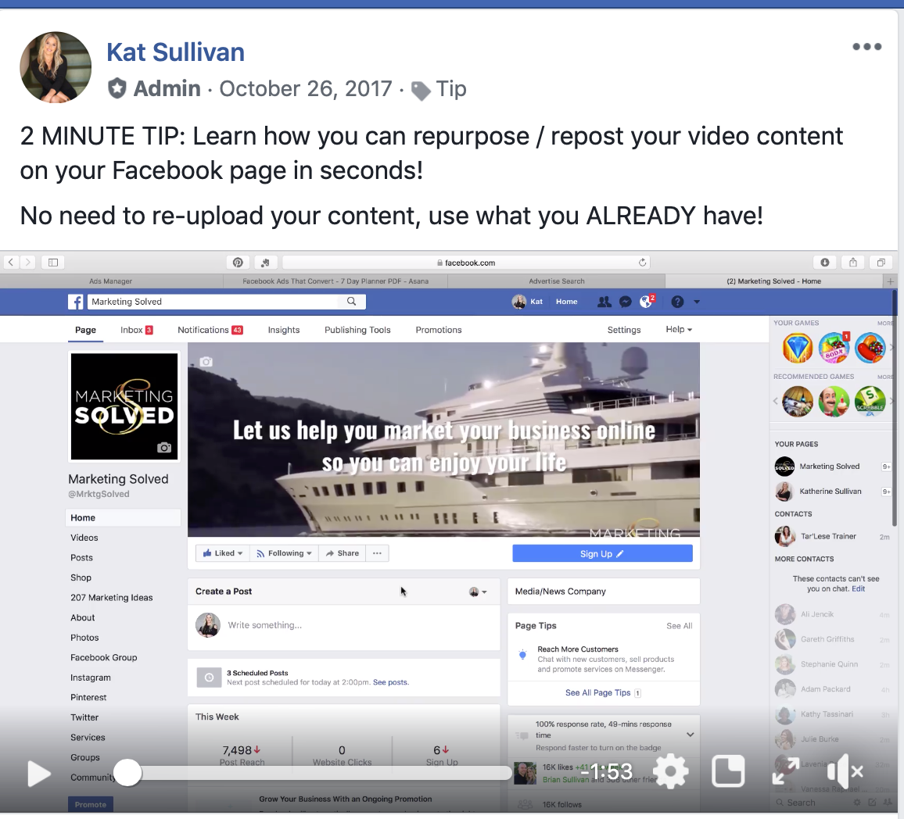Open the post options three-dot menu
The width and height of the screenshot is (904, 819).
866,47
